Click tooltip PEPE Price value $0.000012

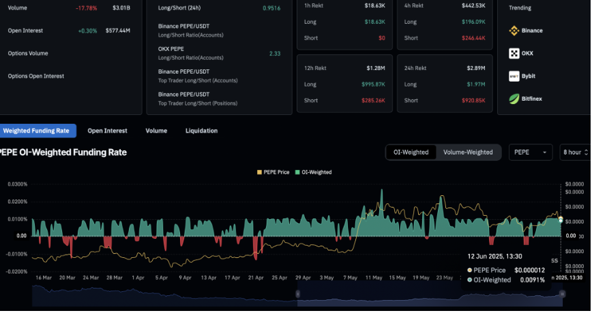coord(529,270)
